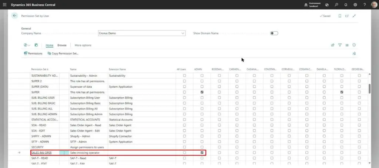Viewport: 379px width, 168px height.
Task: Click the Name column header
Action: [73, 69]
